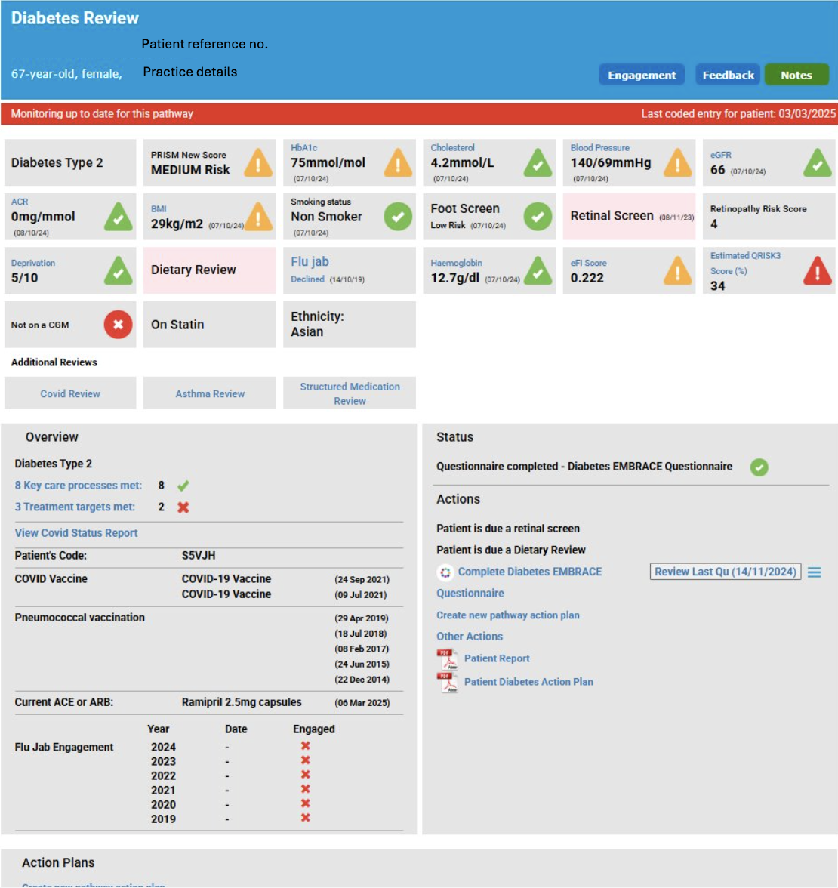Click the HbA1c amber warning icon
The image size is (838, 888).
398,163
